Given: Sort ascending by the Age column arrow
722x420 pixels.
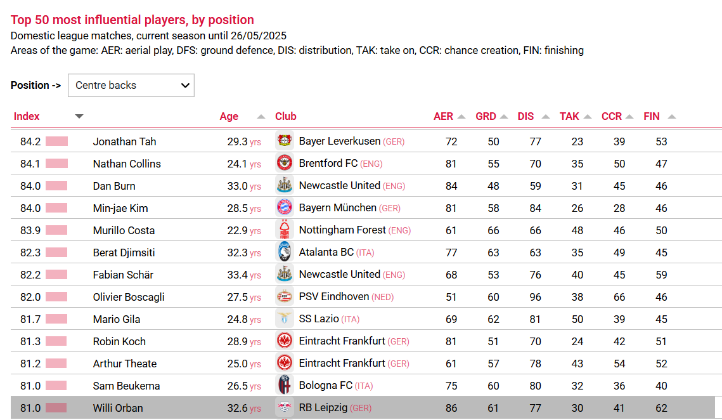Looking at the screenshot, I should point(261,117).
